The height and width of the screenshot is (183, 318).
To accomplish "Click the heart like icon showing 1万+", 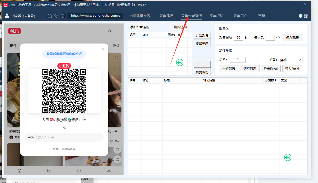I will [111, 141].
